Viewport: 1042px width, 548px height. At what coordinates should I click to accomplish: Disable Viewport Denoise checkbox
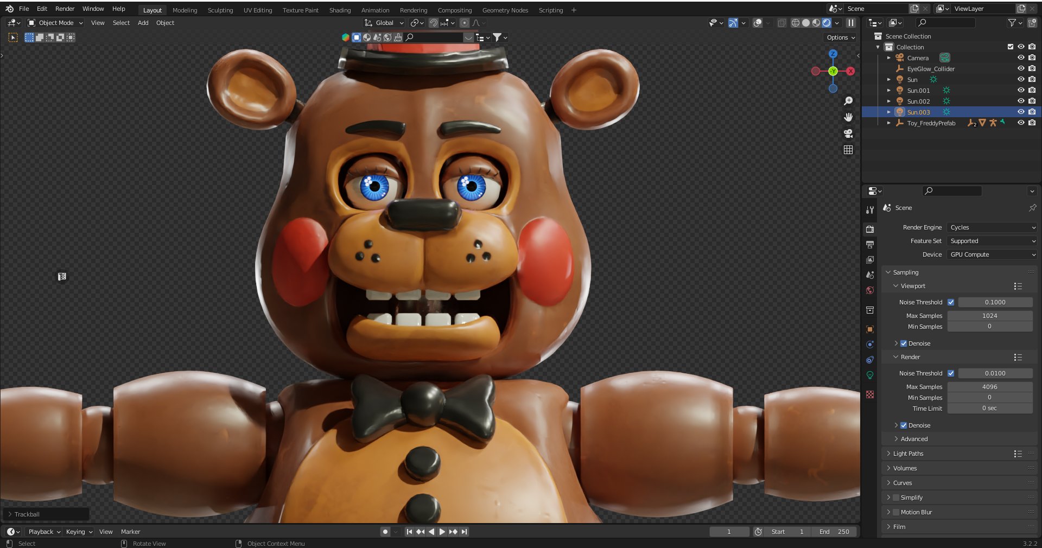pyautogui.click(x=904, y=343)
